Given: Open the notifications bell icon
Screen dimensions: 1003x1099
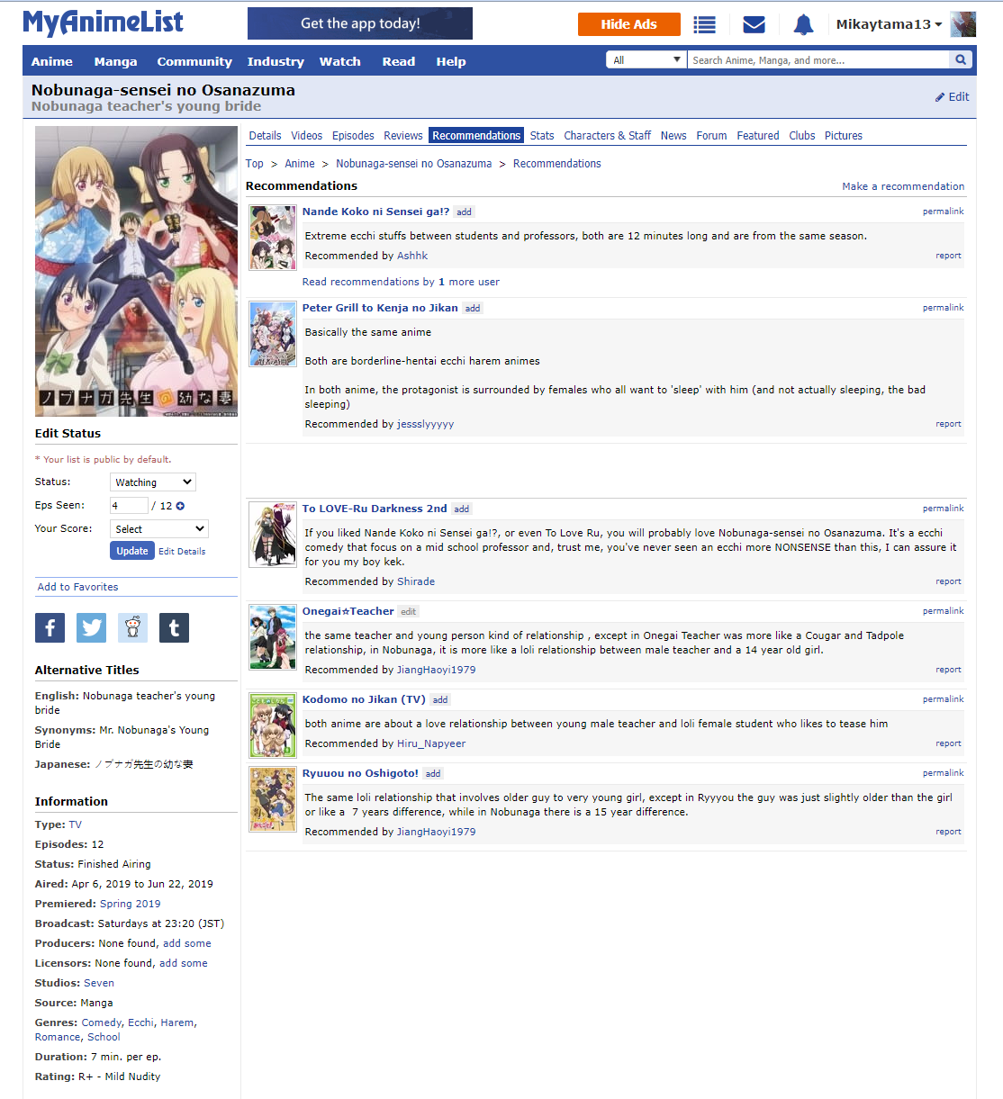Looking at the screenshot, I should (803, 24).
